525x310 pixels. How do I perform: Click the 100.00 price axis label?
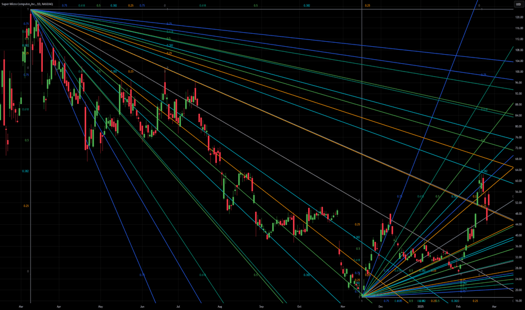(519, 72)
